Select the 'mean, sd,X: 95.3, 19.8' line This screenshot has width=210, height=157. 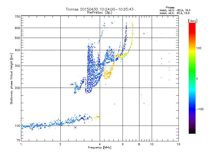coord(175,13)
